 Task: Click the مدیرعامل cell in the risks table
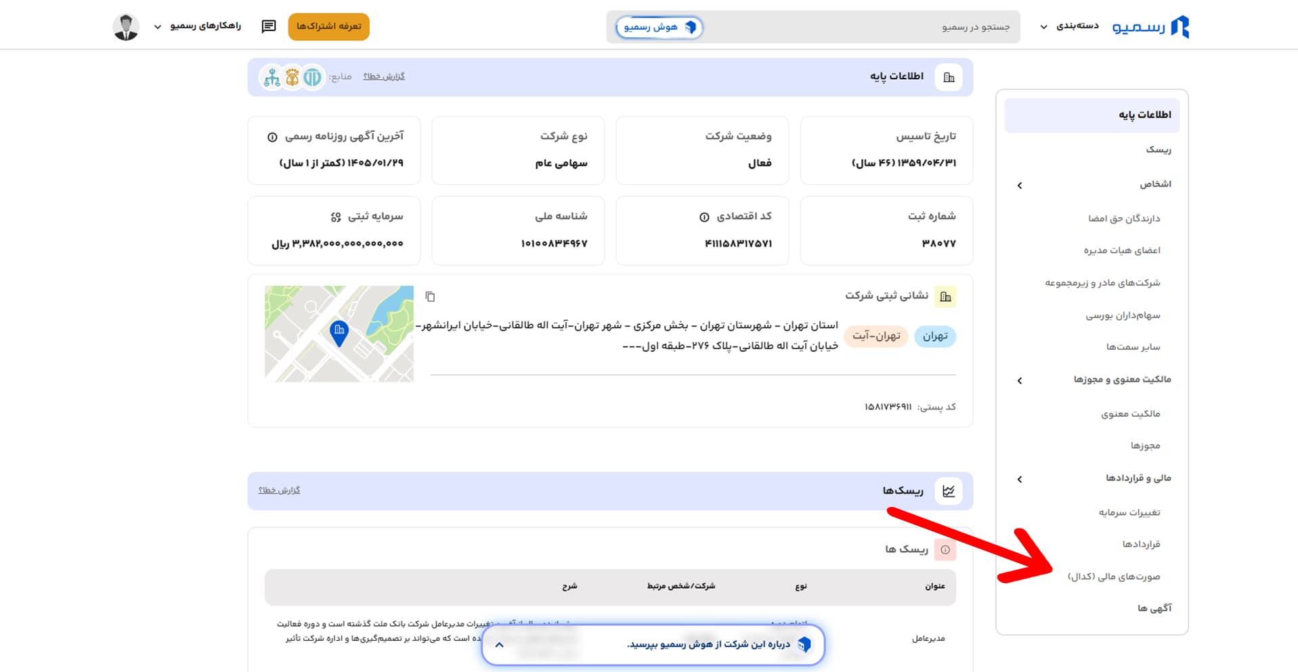click(928, 639)
